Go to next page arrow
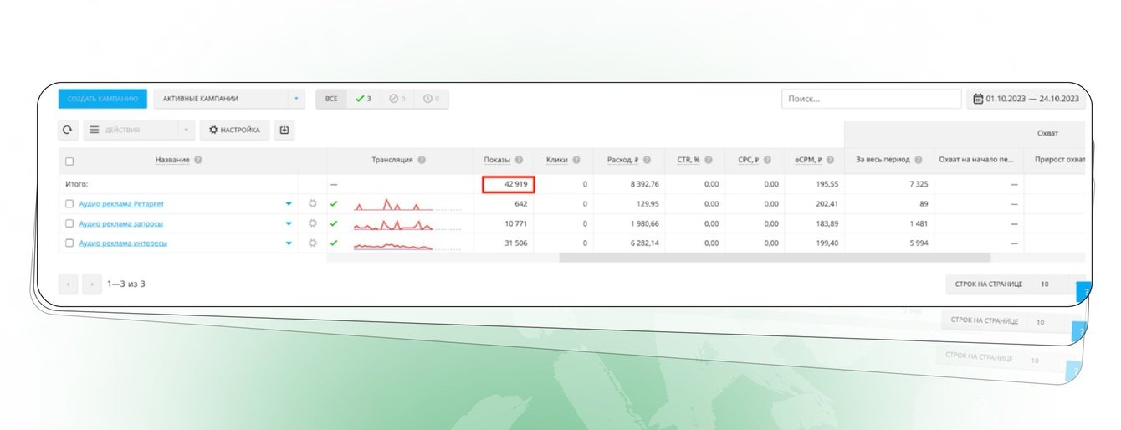The width and height of the screenshot is (1121, 430). (x=92, y=284)
